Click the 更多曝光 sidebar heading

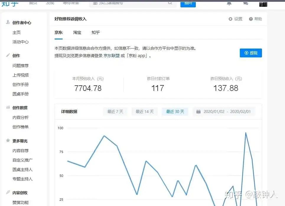(20, 141)
